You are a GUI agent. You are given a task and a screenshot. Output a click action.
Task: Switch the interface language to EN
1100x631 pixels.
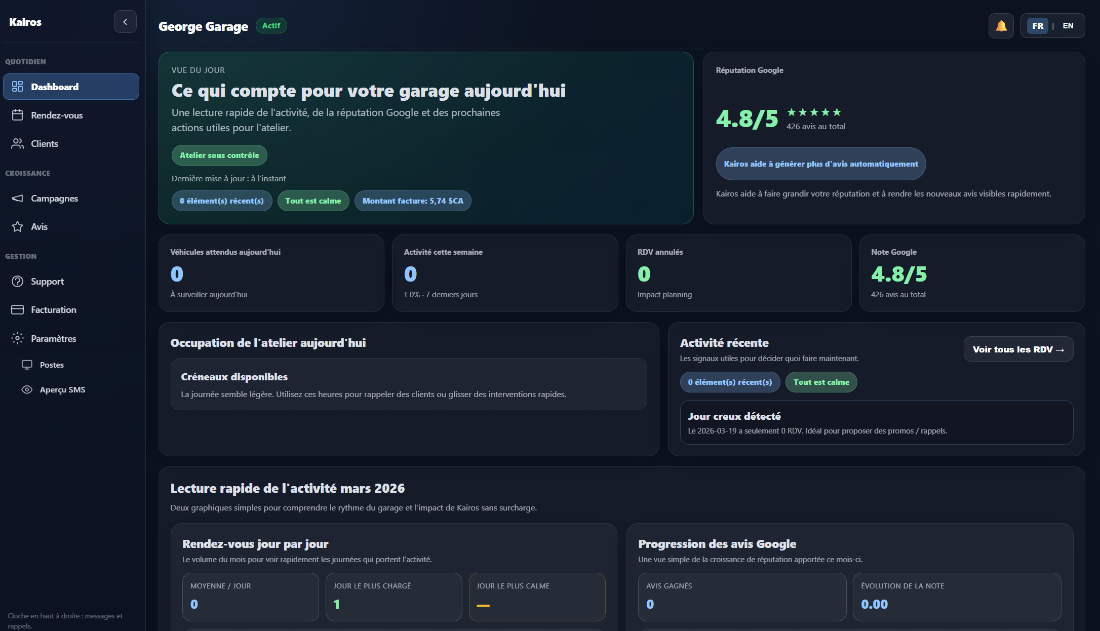pyautogui.click(x=1068, y=25)
